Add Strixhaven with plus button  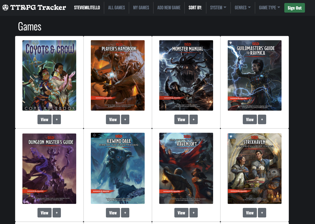click(x=262, y=213)
